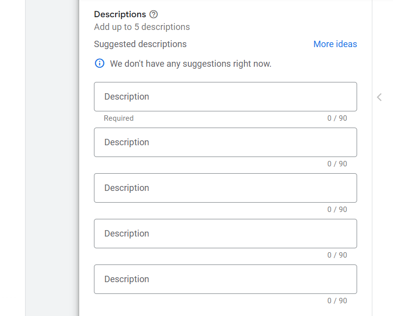Click the fifth field's 0 / 90 counter
393x316 pixels.
(337, 301)
